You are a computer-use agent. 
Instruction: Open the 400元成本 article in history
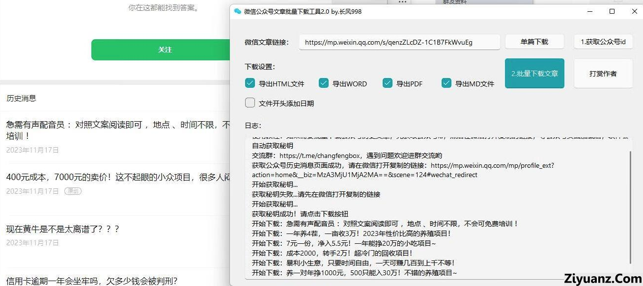pyautogui.click(x=118, y=177)
